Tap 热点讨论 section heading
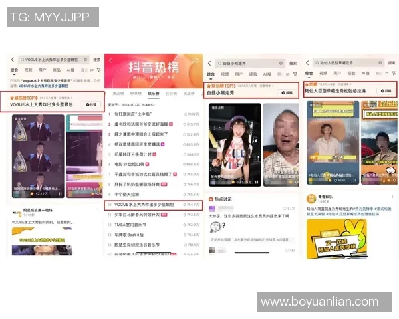 (x=220, y=199)
